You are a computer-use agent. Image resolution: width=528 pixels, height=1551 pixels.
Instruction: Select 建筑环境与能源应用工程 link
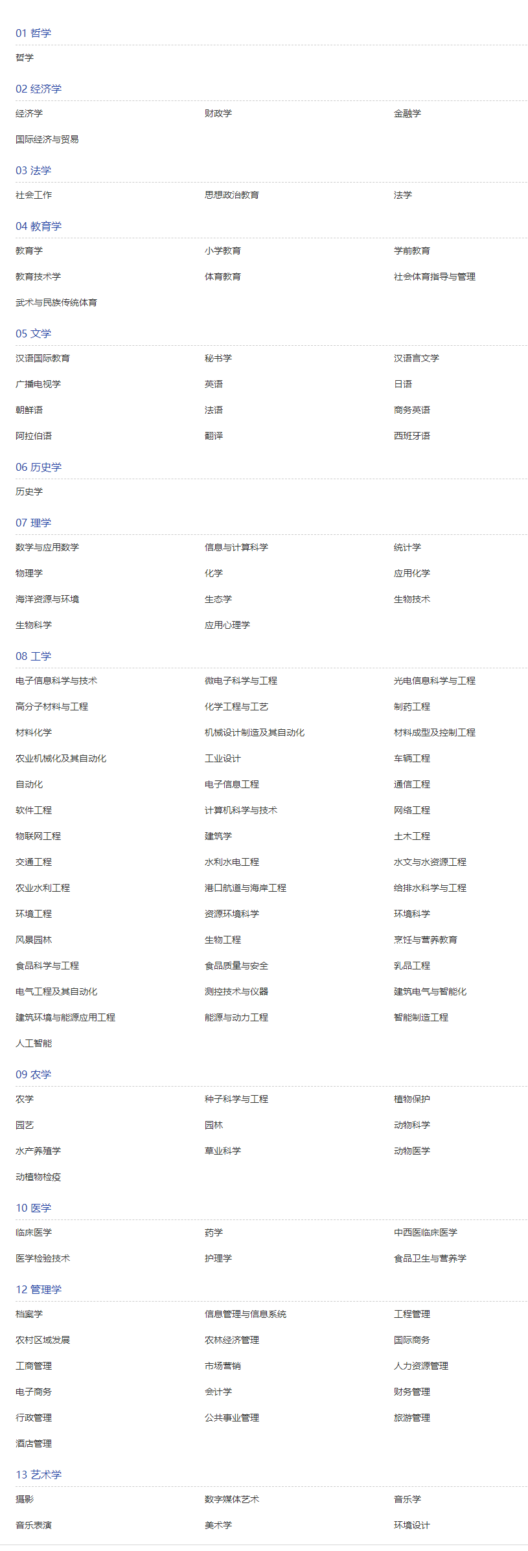[65, 1017]
